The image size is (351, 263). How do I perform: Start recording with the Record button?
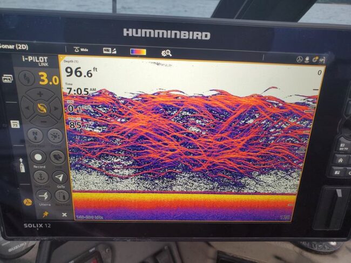point(38,157)
